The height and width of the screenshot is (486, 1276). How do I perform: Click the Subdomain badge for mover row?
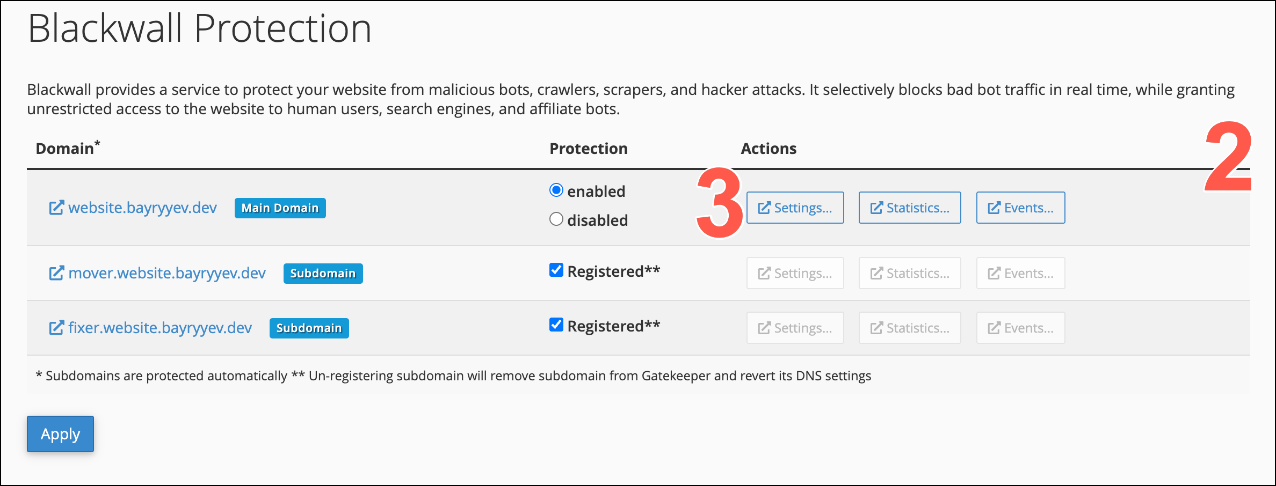click(x=323, y=274)
